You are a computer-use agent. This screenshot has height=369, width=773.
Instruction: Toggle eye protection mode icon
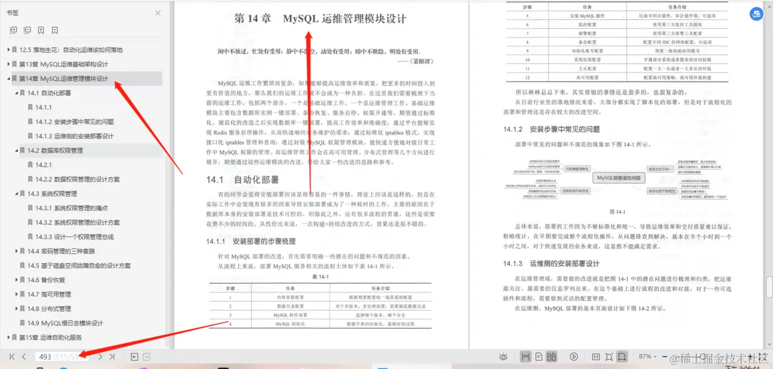(503, 357)
